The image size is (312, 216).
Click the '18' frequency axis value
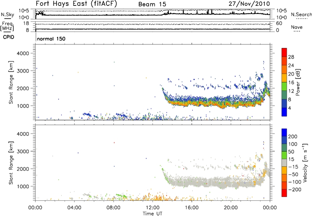click(26, 23)
